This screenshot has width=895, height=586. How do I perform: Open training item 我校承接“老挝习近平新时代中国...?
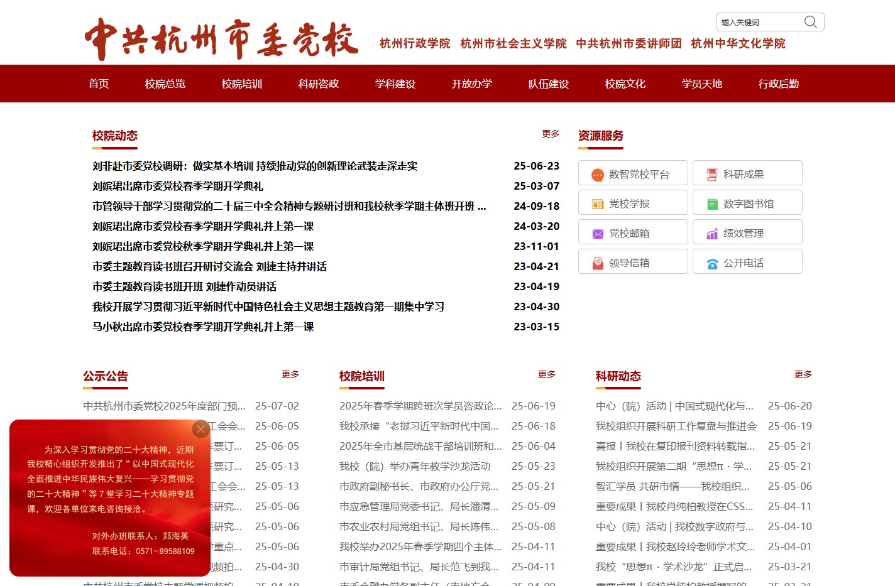(x=419, y=426)
